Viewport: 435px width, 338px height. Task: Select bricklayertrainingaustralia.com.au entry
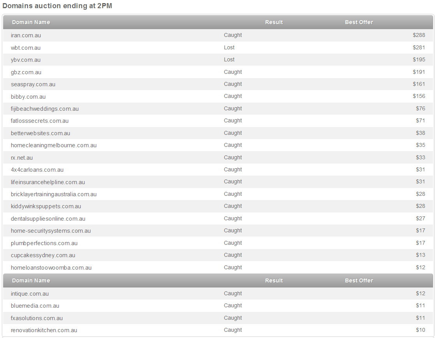(54, 194)
